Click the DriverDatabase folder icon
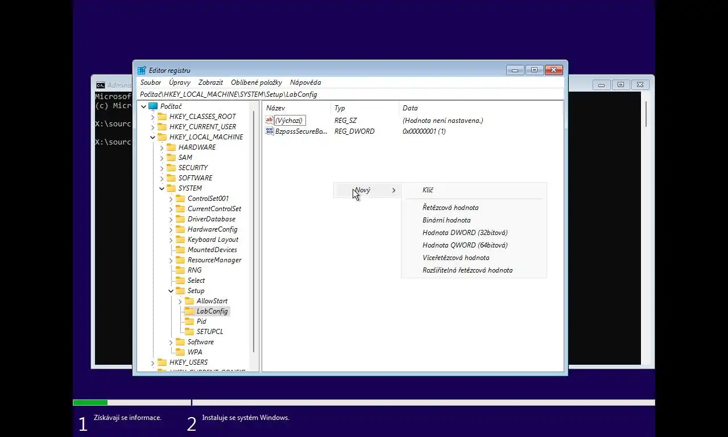Viewport: 728px width, 437px height. coord(180,219)
